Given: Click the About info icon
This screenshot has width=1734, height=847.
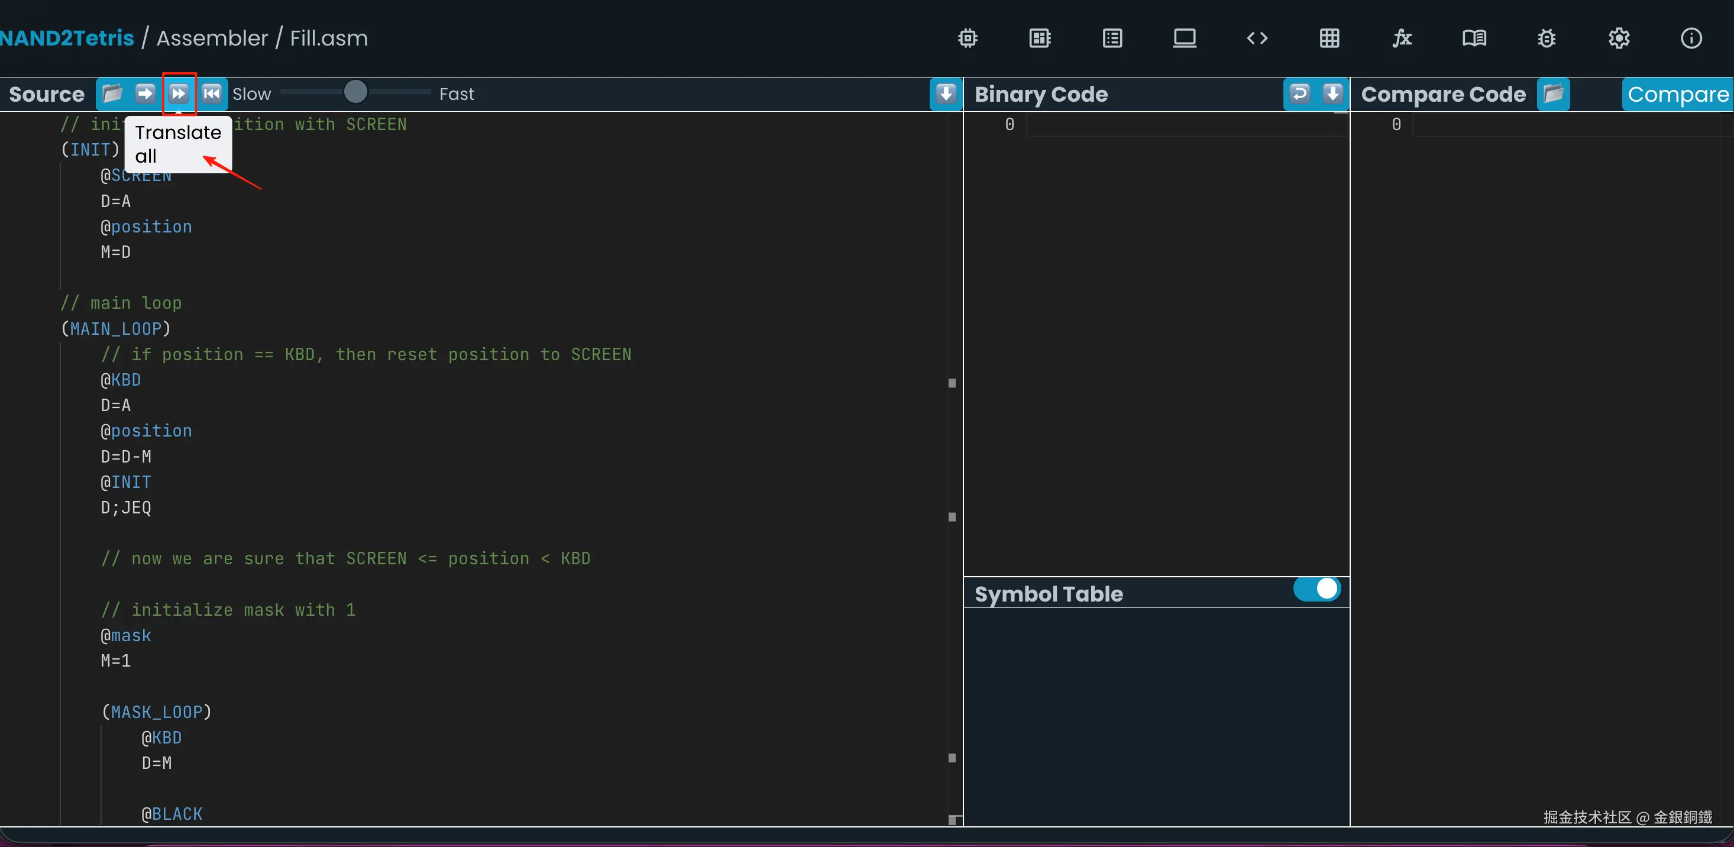Looking at the screenshot, I should [x=1691, y=38].
